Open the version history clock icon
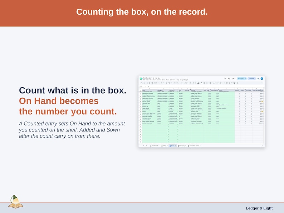The width and height of the screenshot is (284, 213). [x=225, y=79]
